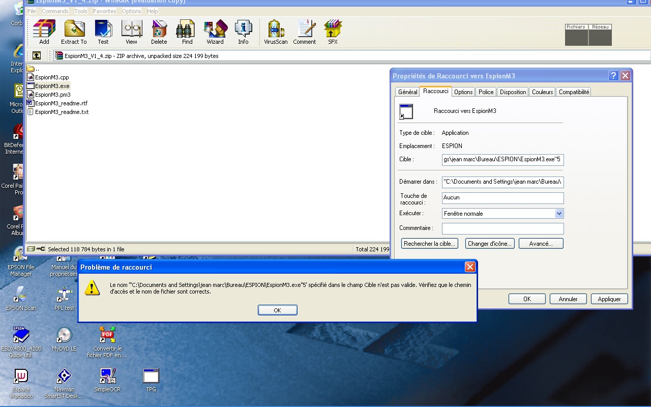Switch to the Raccourci tab

coord(436,91)
